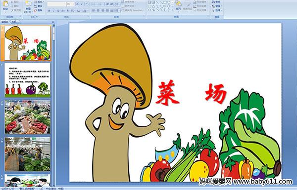Click the red 菜场 title text on slide
This screenshot has width=297, height=190.
[191, 93]
